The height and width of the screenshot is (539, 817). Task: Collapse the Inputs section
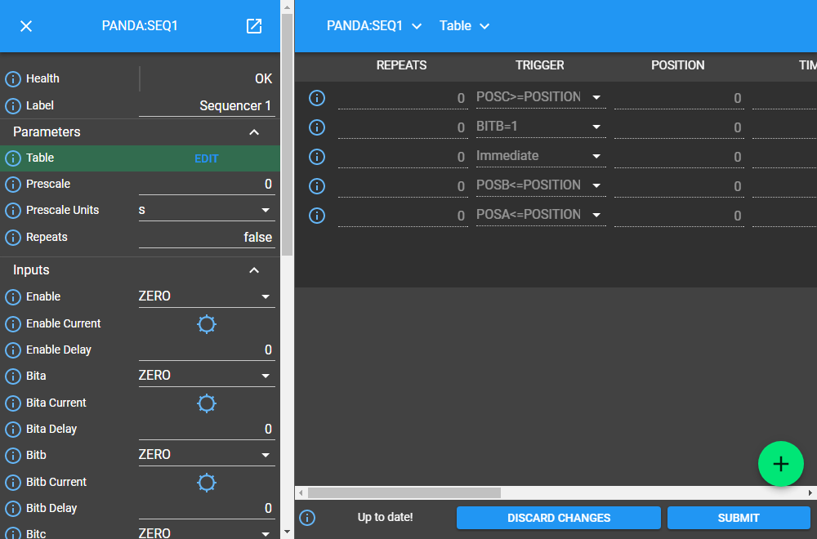(254, 270)
